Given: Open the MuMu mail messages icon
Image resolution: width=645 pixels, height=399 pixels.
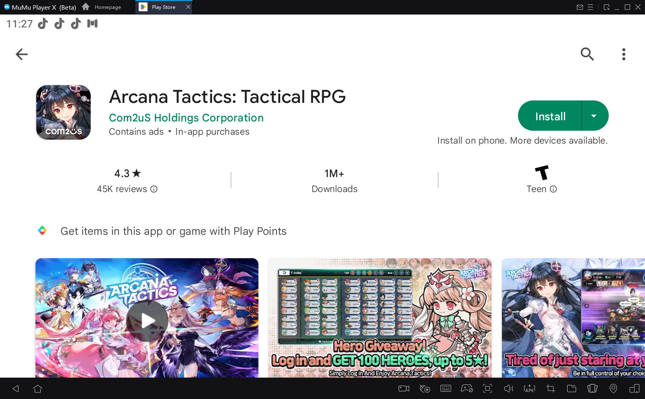Looking at the screenshot, I should (580, 7).
